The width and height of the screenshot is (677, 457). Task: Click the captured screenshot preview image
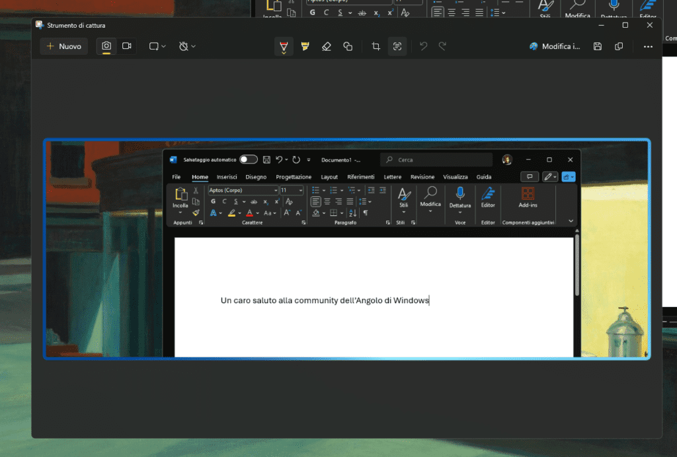[x=346, y=249]
